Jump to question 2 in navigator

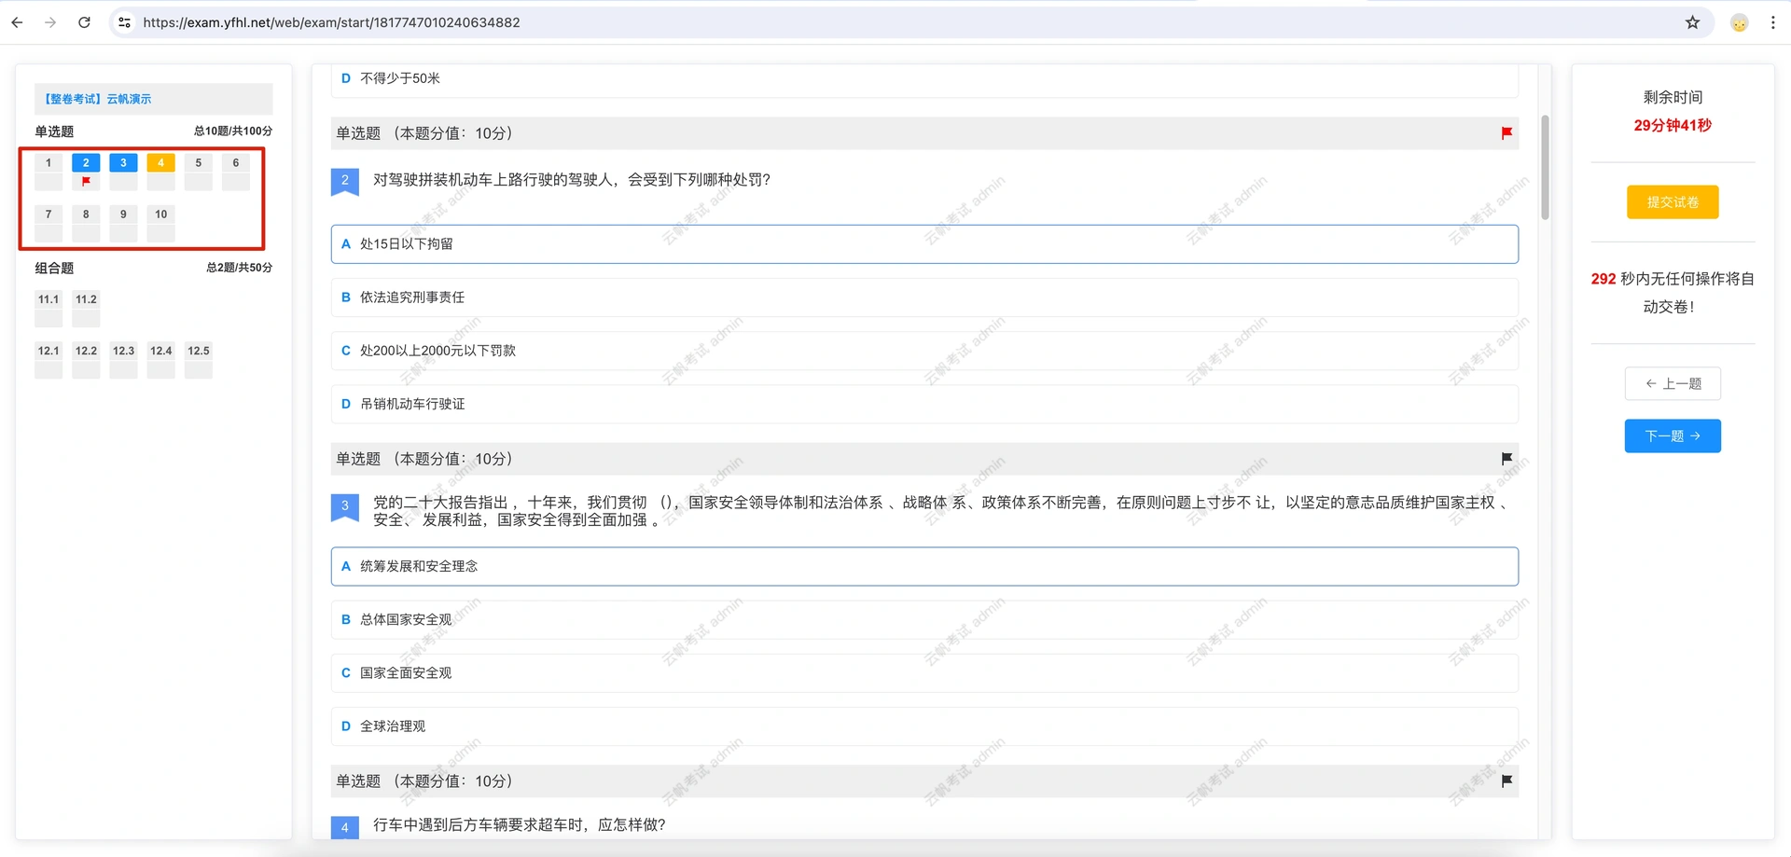click(86, 171)
